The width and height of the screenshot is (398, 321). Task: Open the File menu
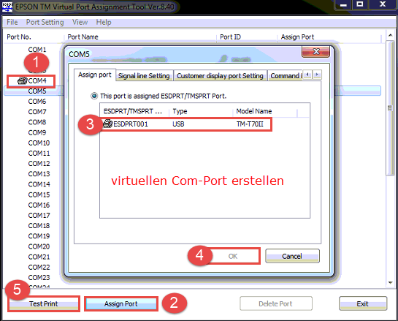12,22
